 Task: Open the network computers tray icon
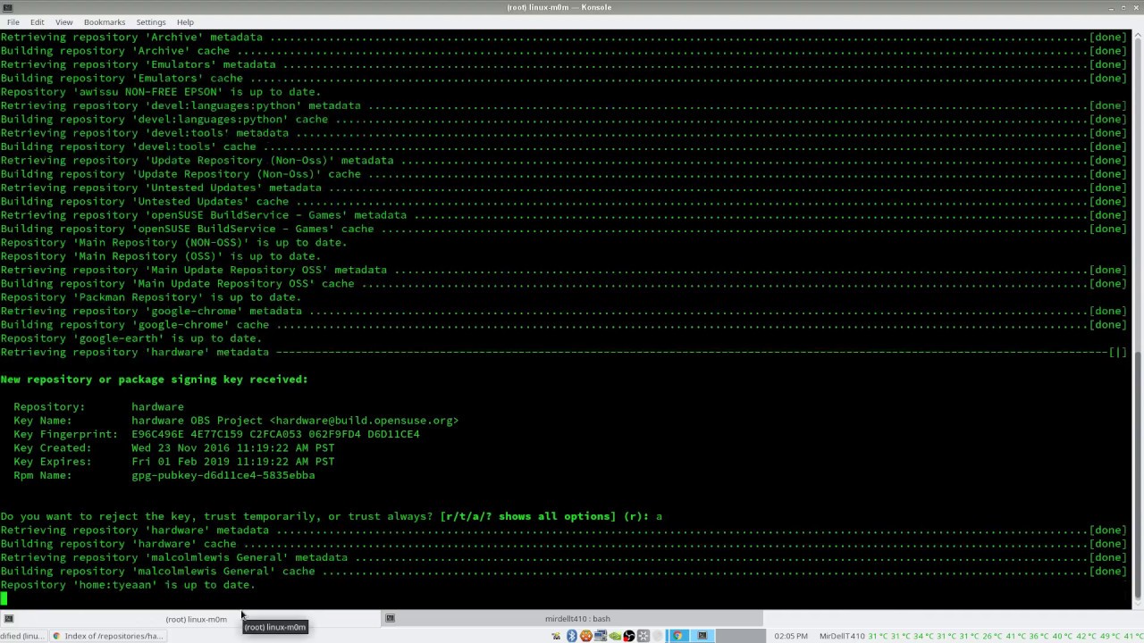[x=601, y=636]
